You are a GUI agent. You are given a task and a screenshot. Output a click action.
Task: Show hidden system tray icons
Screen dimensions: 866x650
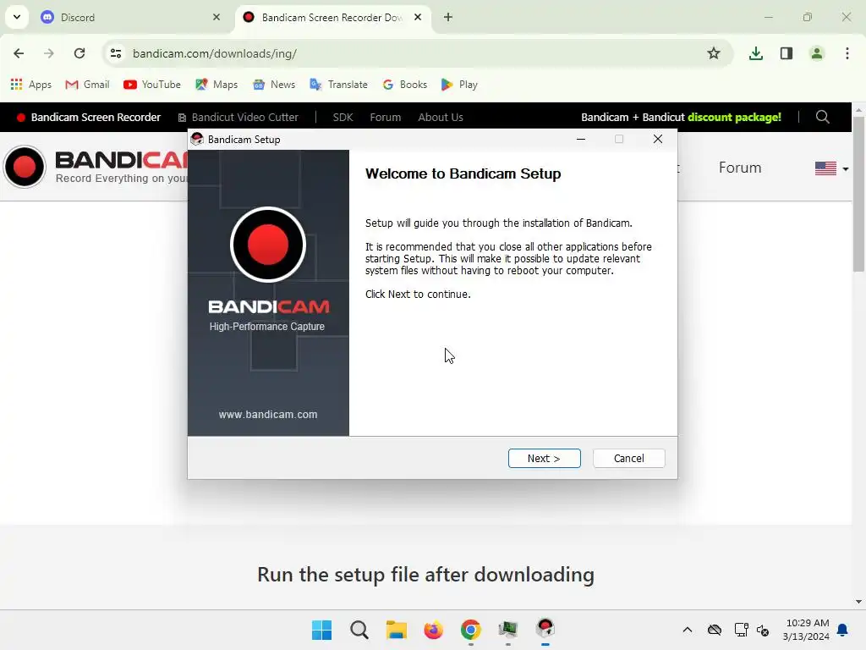point(687,630)
